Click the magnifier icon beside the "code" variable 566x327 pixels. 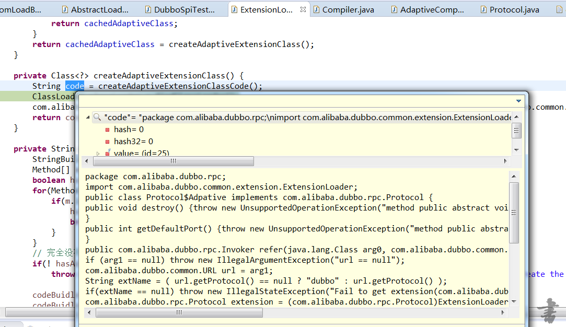point(97,117)
